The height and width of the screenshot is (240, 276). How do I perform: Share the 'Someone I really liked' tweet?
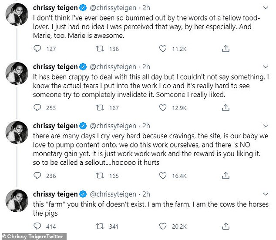[x=225, y=108]
